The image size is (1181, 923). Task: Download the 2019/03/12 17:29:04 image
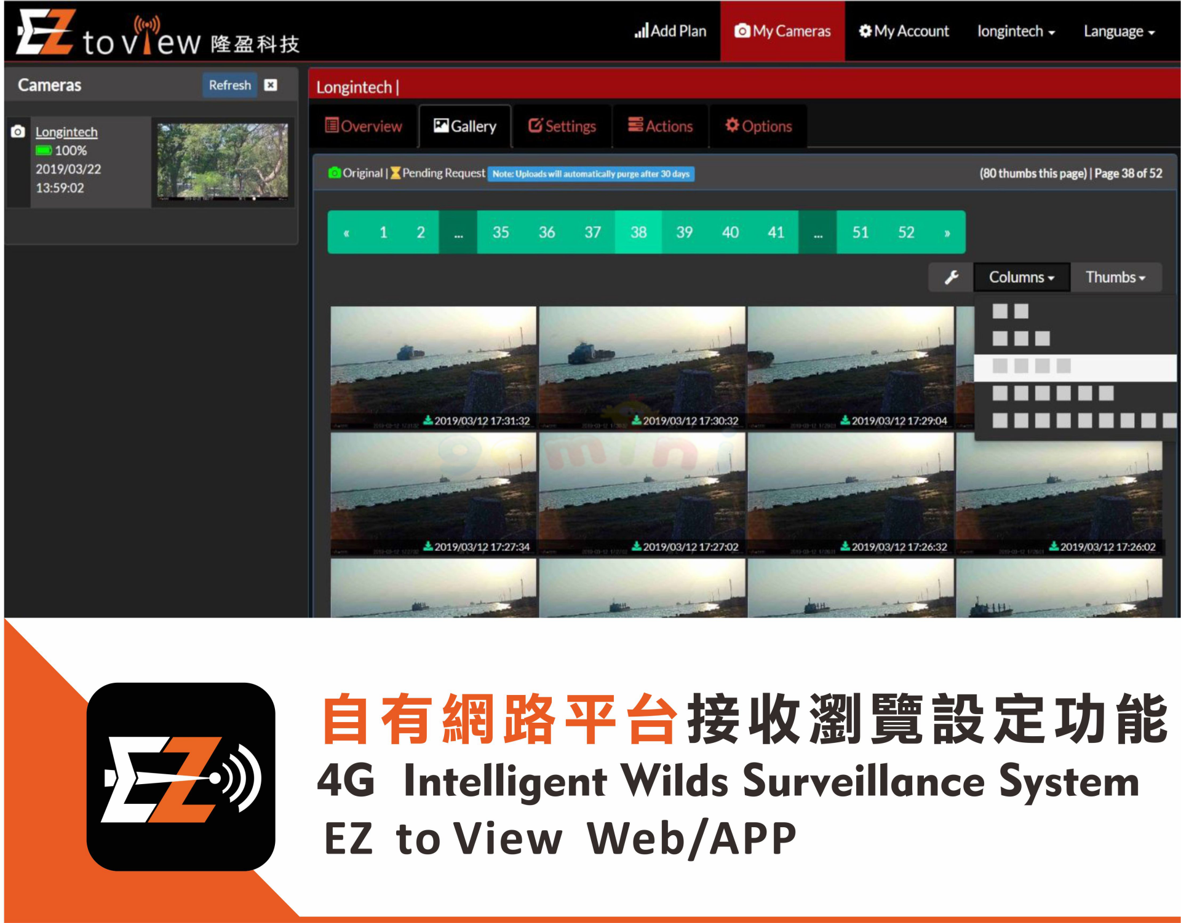pos(845,420)
